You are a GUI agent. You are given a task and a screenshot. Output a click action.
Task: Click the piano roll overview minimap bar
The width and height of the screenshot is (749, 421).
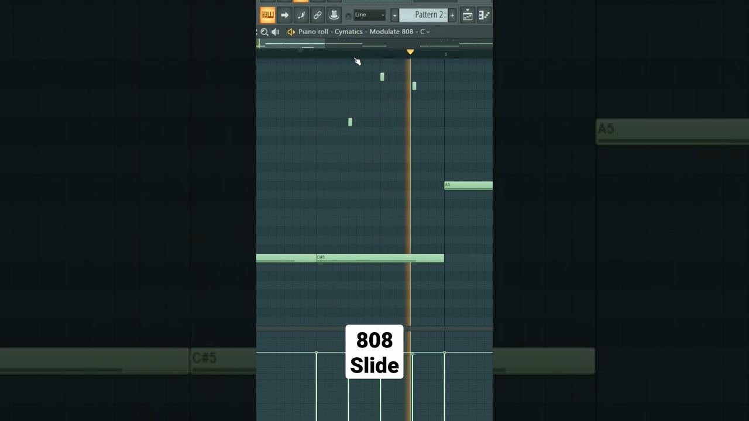(x=374, y=44)
